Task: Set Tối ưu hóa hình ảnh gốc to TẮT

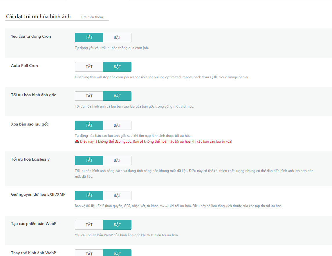Action: 89,96
